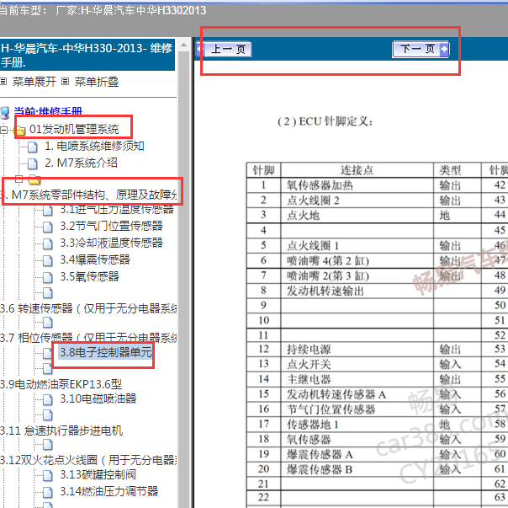Click page icon of 3.8电子控制器单元
The width and height of the screenshot is (508, 508).
(47, 353)
